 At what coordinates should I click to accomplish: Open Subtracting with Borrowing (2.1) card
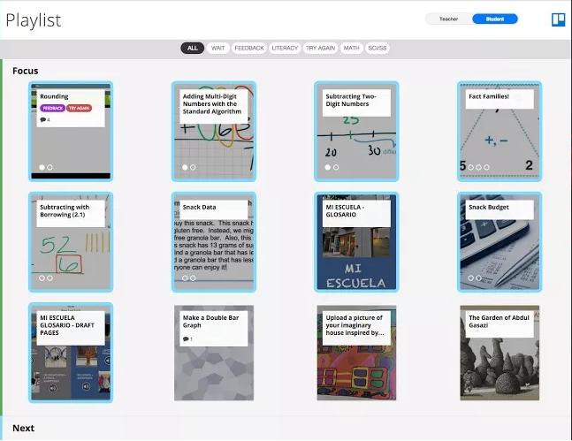coord(71,242)
